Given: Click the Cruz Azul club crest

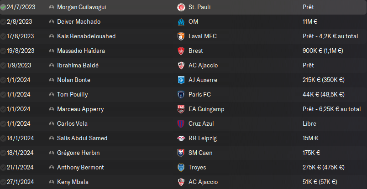Looking at the screenshot, I should [x=181, y=124].
